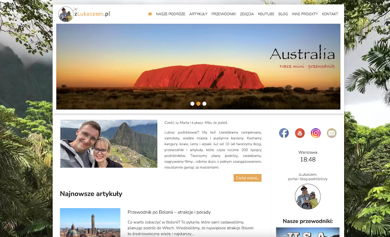Go to the Zdjęcia menu item
Image resolution: width=390 pixels, height=237 pixels.
click(247, 14)
